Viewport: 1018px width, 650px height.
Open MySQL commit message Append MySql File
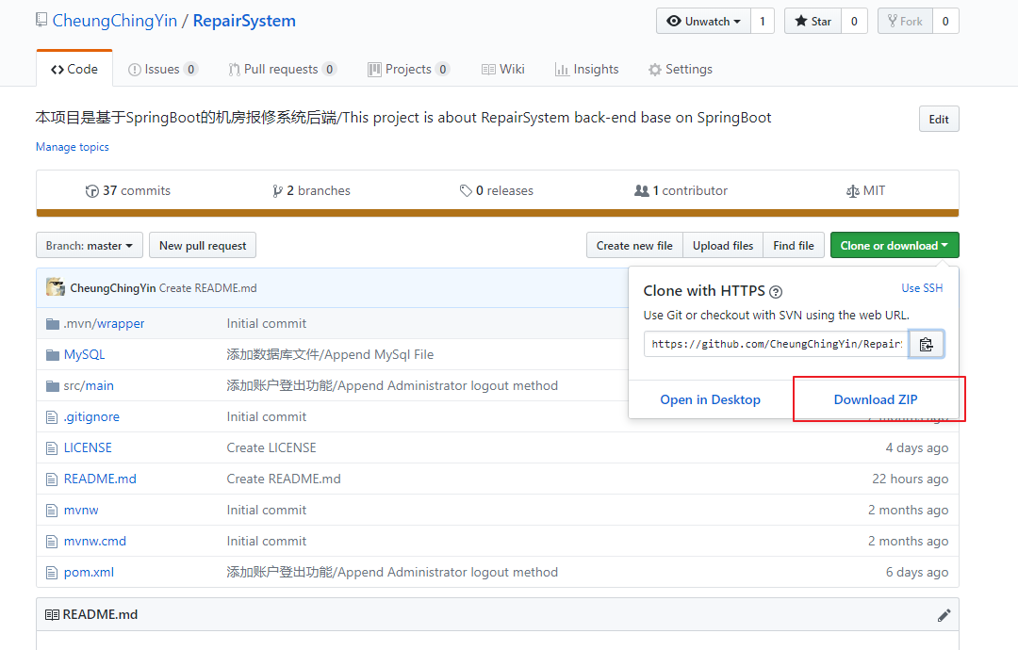(330, 355)
